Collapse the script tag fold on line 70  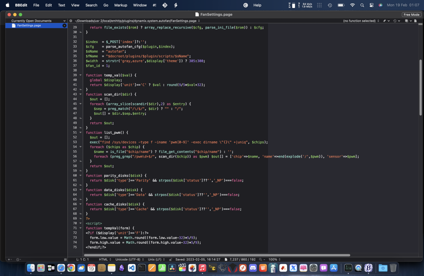click(x=81, y=223)
